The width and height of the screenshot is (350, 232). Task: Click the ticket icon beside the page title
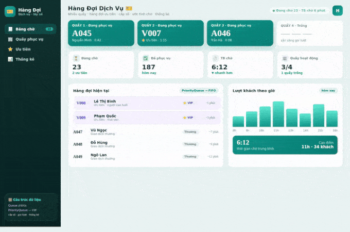click(129, 8)
